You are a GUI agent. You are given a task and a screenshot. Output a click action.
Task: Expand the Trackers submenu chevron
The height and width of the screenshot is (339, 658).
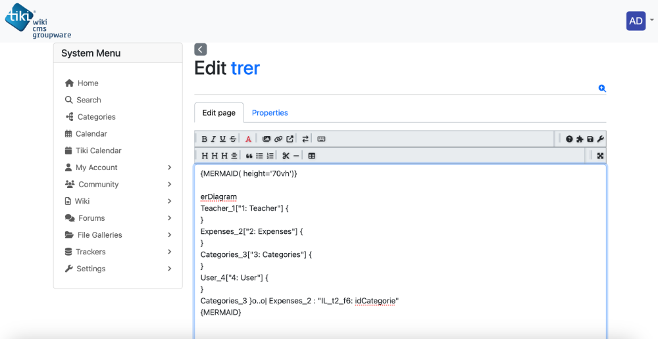click(x=170, y=252)
